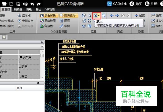This screenshot has width=163, height=112.
Task: Print the drawing using printer icon
Action: pos(25,4)
